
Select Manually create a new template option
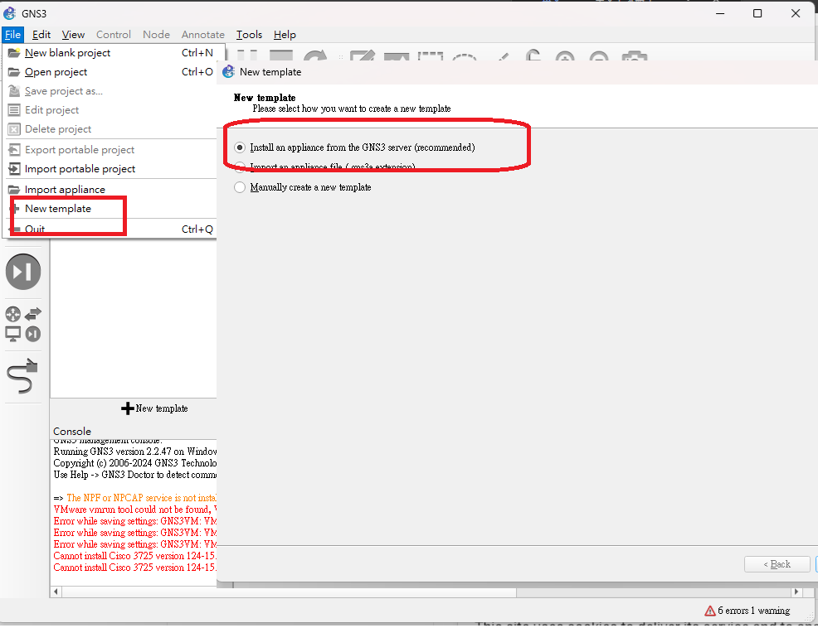(x=303, y=187)
